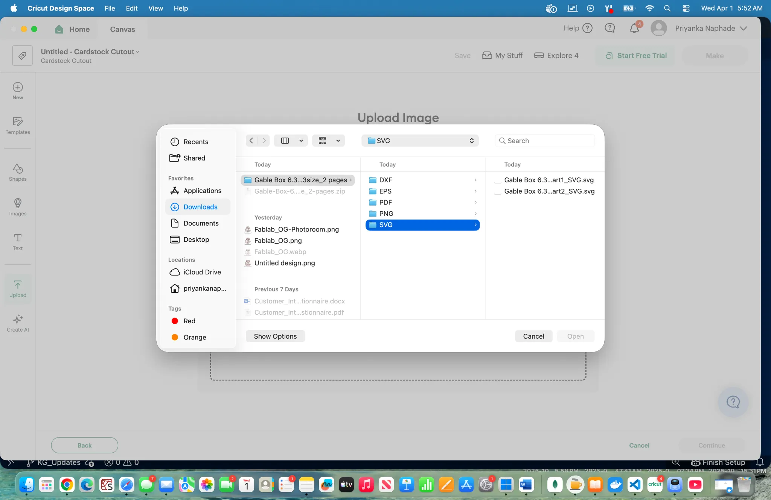Image resolution: width=771 pixels, height=500 pixels.
Task: Open the Help menu in menu bar
Action: click(181, 8)
